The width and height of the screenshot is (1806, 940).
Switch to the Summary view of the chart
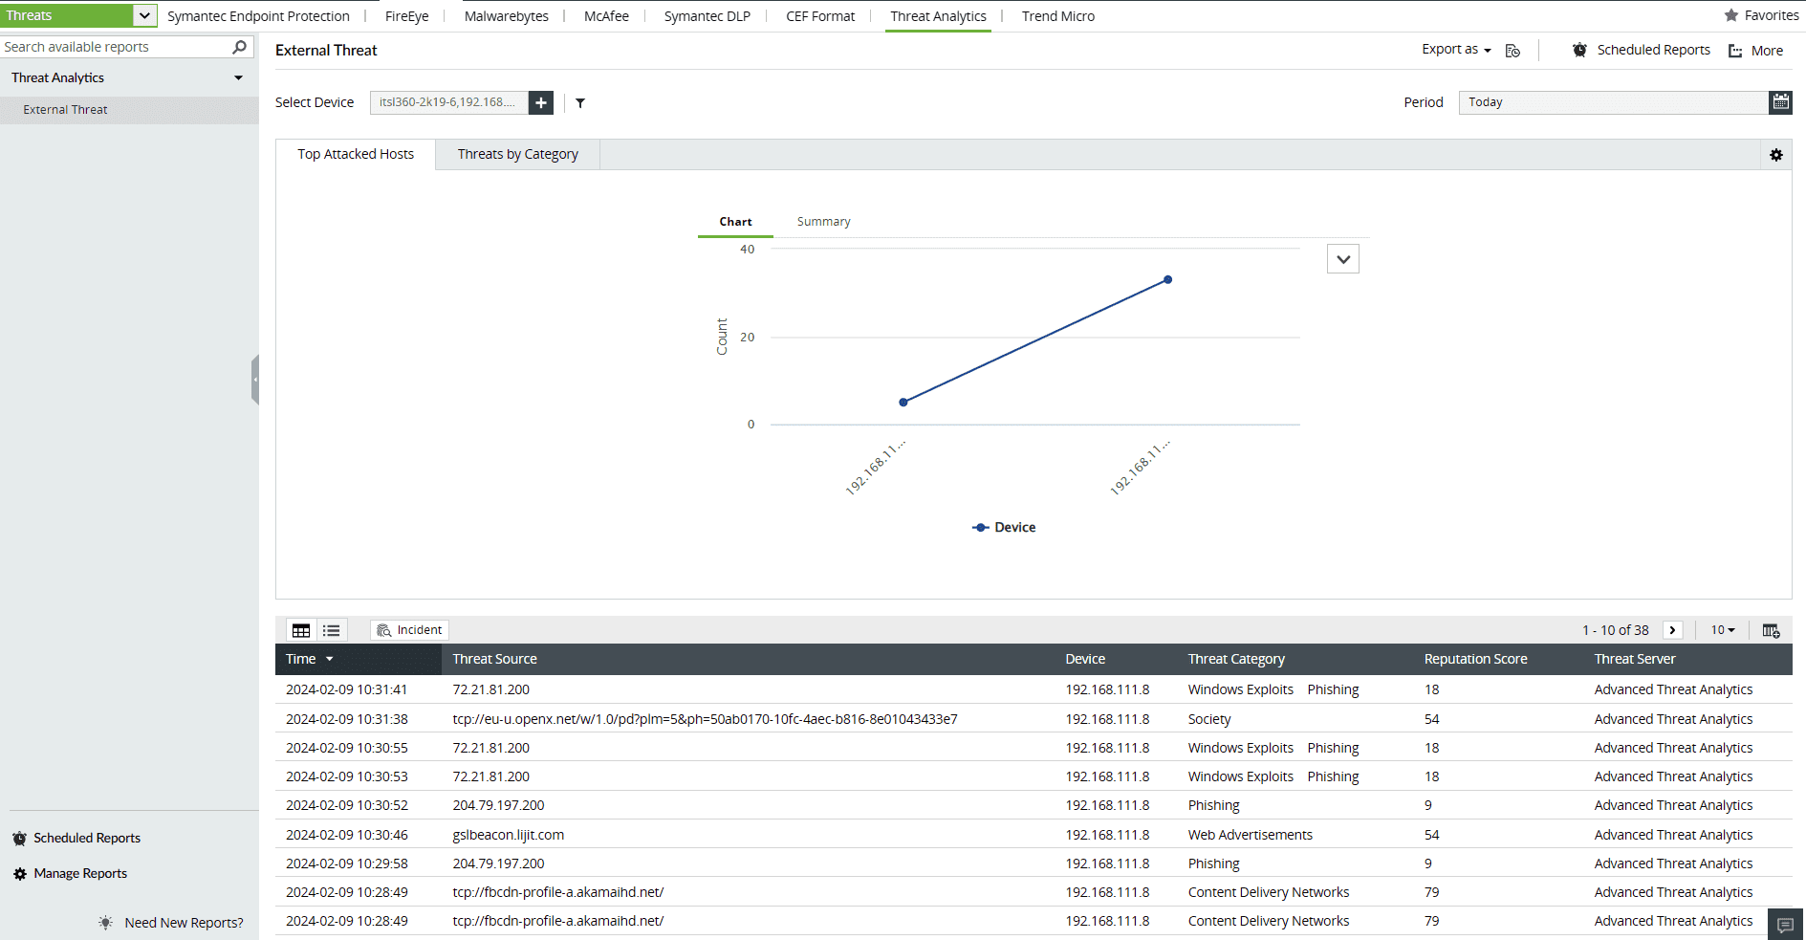pyautogui.click(x=822, y=221)
